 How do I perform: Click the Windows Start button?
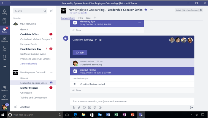tap(3, 115)
